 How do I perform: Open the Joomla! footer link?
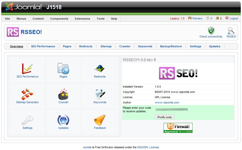tap(87, 147)
